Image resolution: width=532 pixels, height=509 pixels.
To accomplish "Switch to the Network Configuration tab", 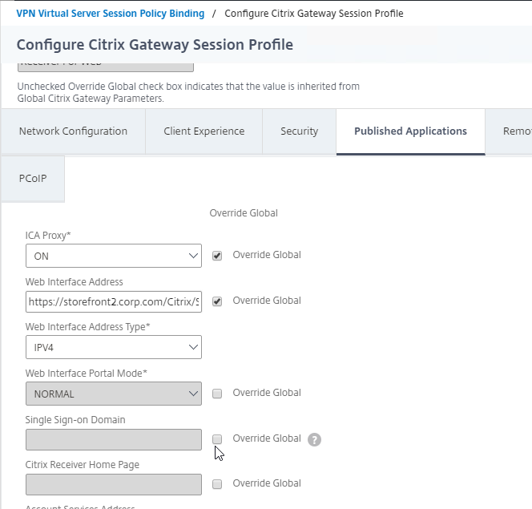I will [73, 131].
